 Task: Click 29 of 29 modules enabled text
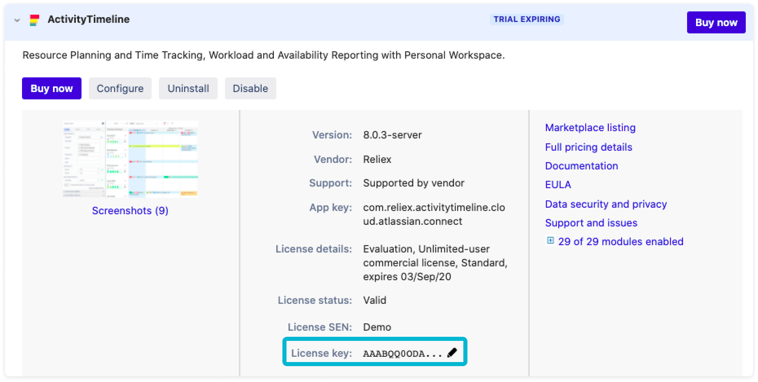point(621,241)
